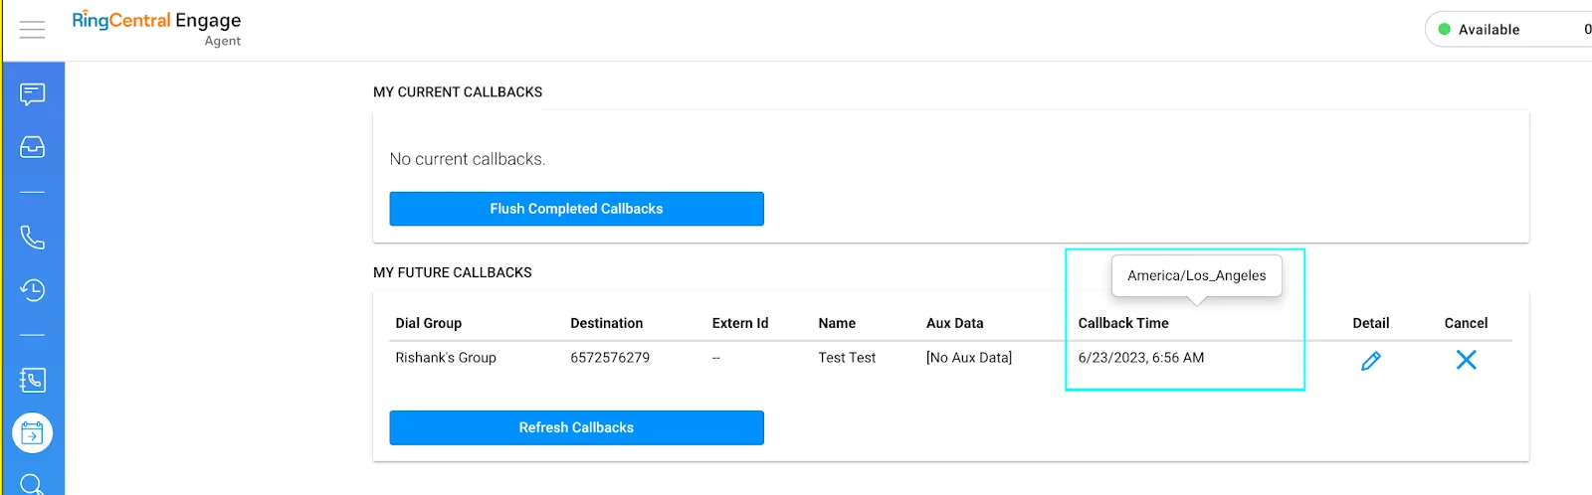Open the phone book contacts icon
The image size is (1592, 495).
32,380
